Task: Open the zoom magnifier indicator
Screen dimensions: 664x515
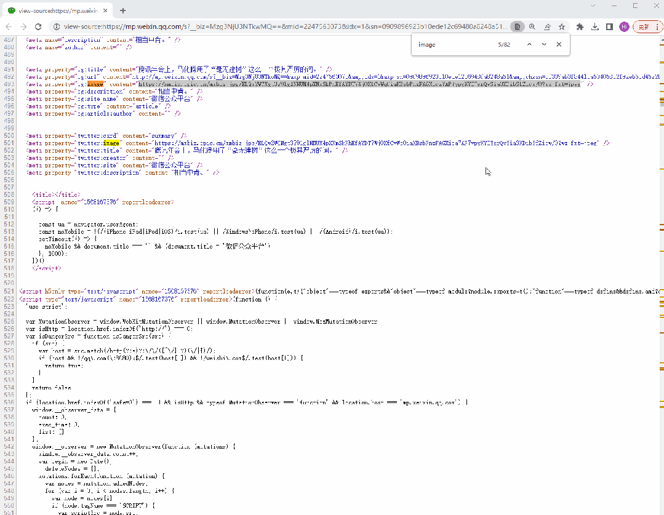Action: pos(532,26)
